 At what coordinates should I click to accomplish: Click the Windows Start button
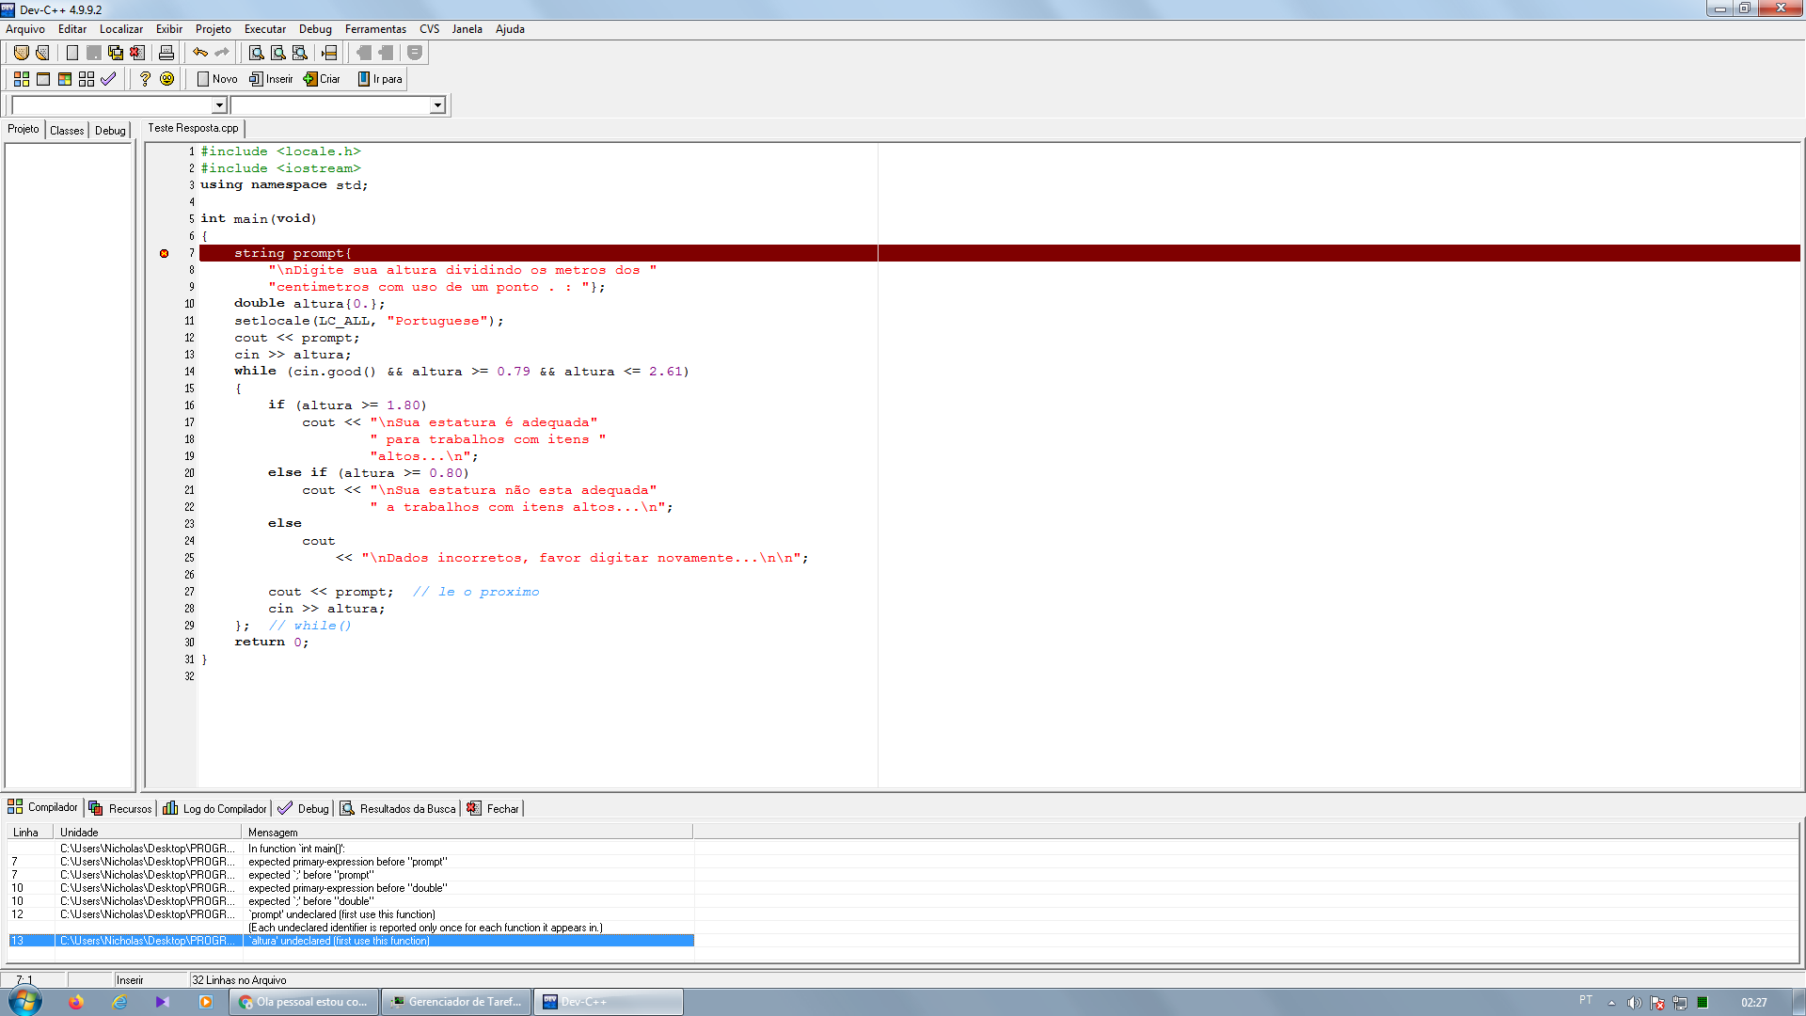[x=25, y=1001]
